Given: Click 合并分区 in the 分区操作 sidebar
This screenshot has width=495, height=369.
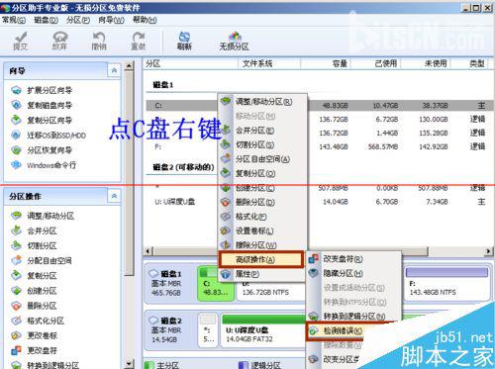Looking at the screenshot, I should (x=42, y=231).
